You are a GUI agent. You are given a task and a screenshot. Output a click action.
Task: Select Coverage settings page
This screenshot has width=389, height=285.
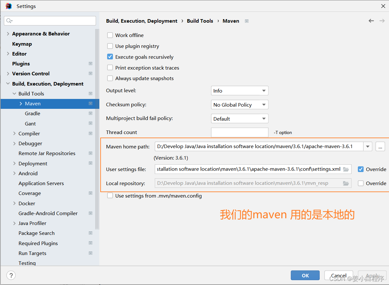tap(30, 193)
